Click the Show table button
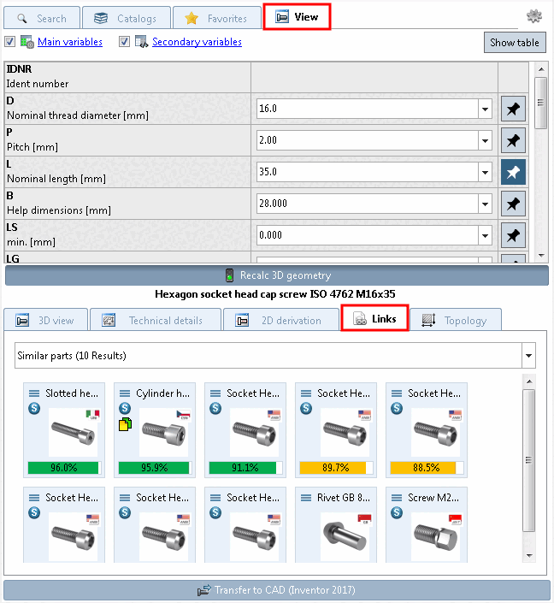Viewport: 554px width, 603px height. click(515, 42)
